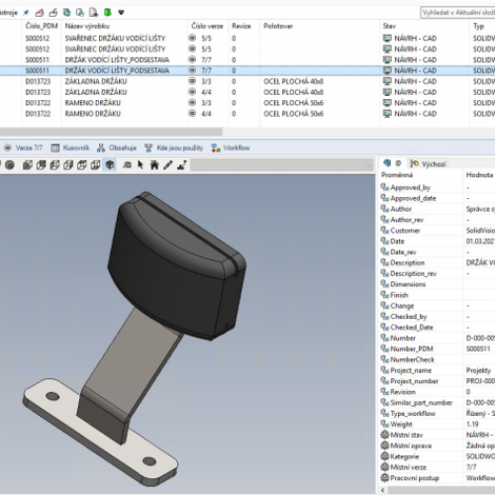Select the sixth cube display-style icon

click(x=95, y=164)
